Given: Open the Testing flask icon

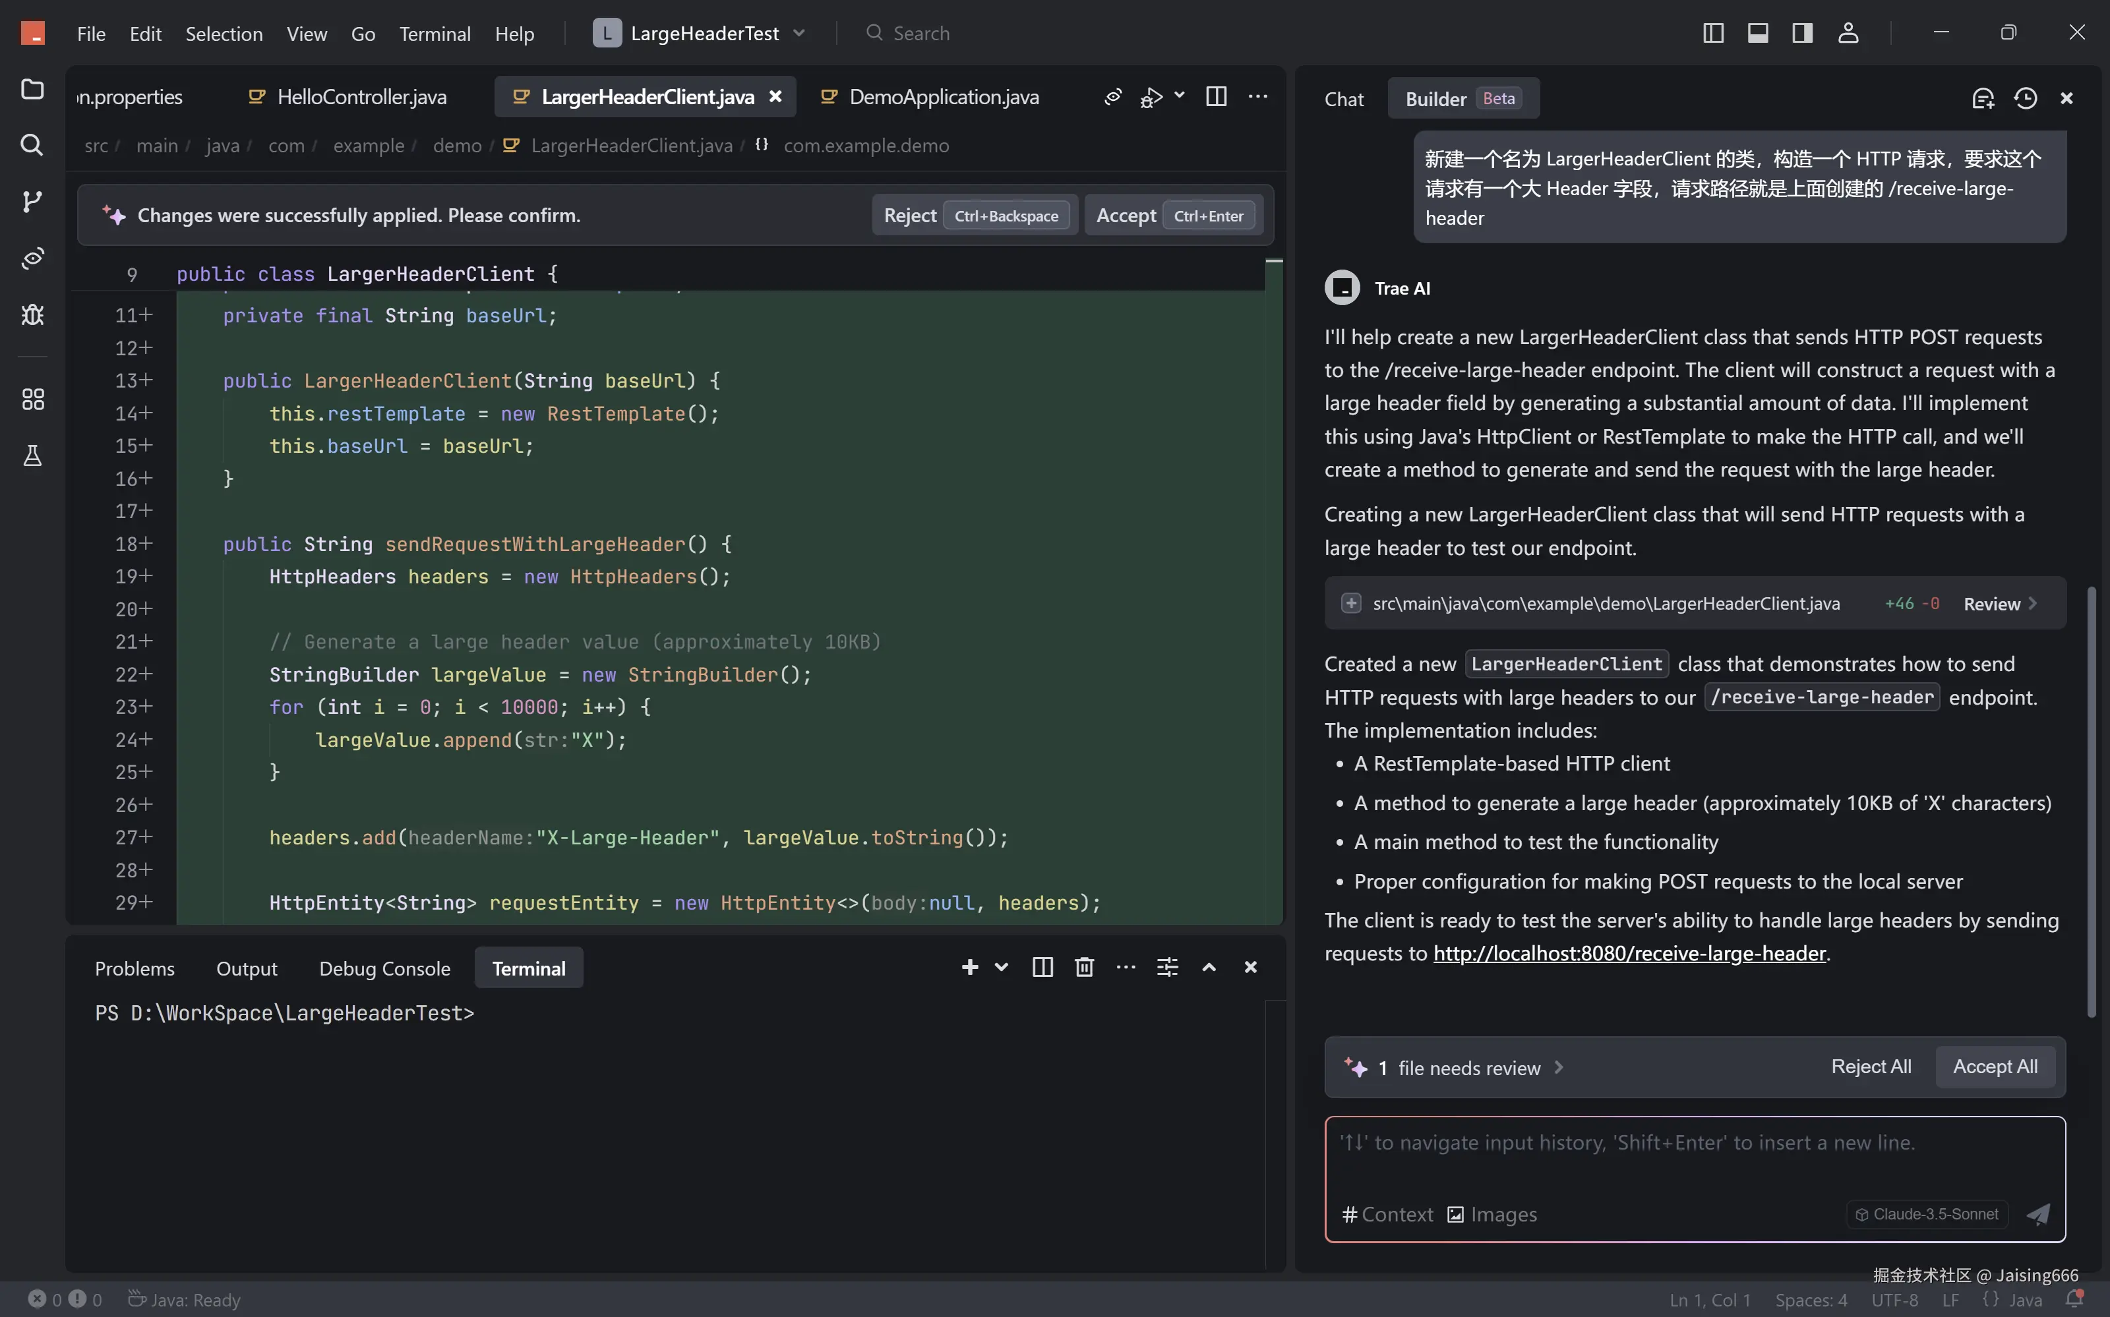Looking at the screenshot, I should pos(32,455).
